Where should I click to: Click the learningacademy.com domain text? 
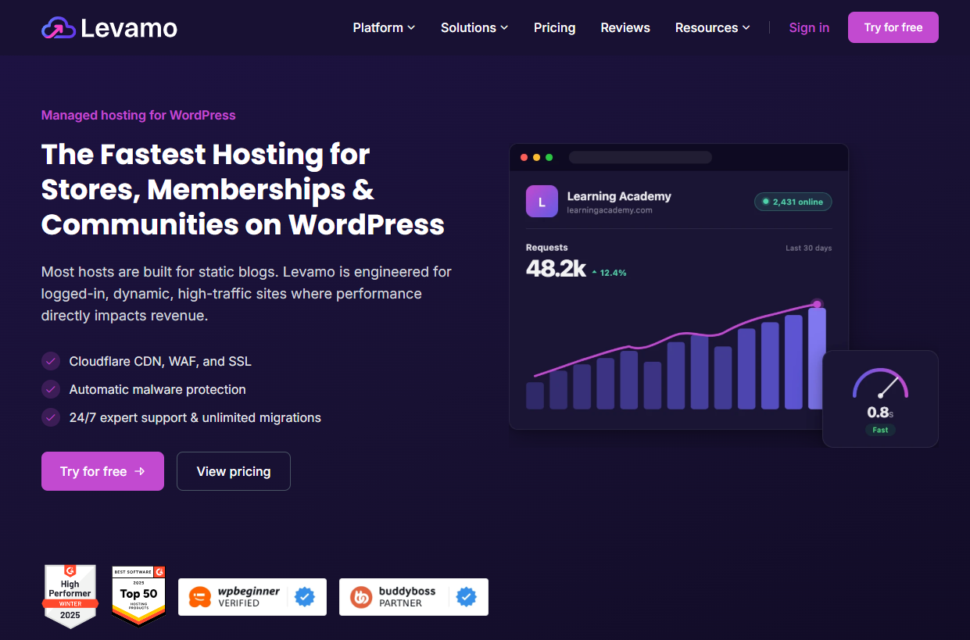(x=610, y=210)
